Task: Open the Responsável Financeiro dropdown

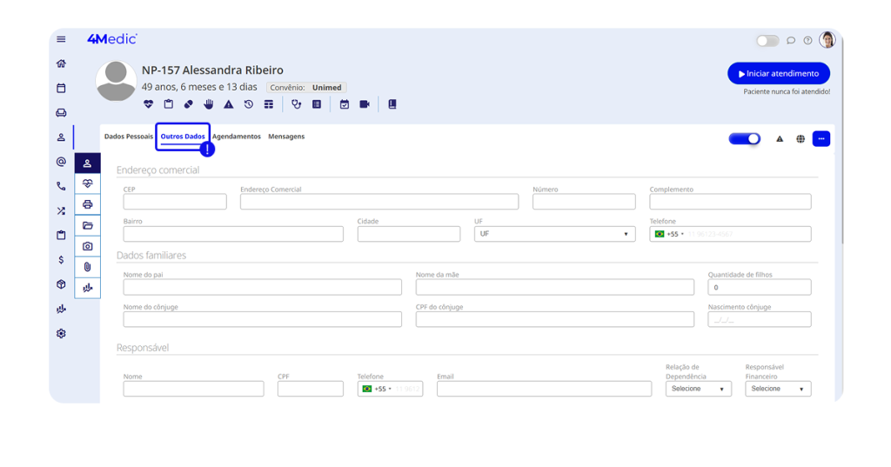Action: click(778, 389)
